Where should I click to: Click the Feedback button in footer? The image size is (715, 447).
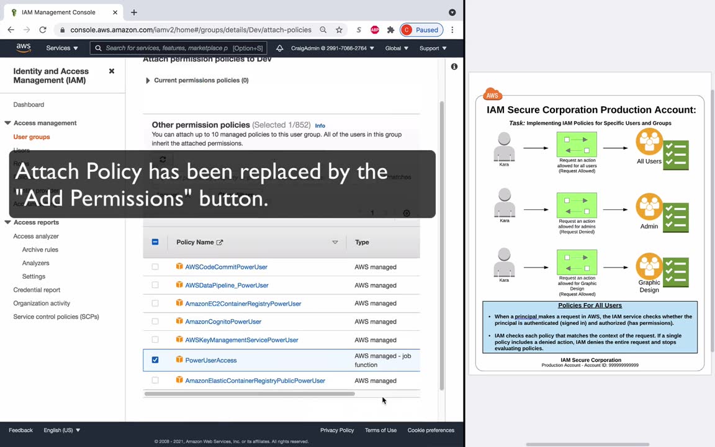(x=20, y=430)
